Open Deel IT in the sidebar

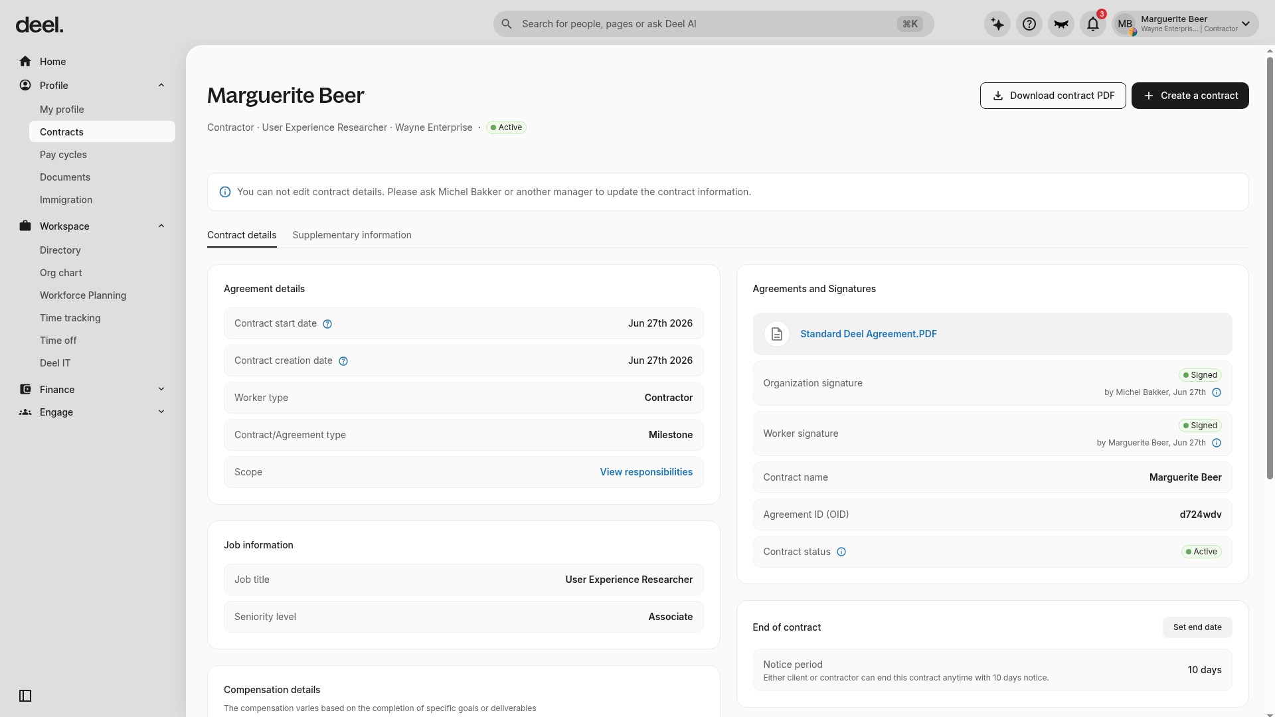point(102,363)
